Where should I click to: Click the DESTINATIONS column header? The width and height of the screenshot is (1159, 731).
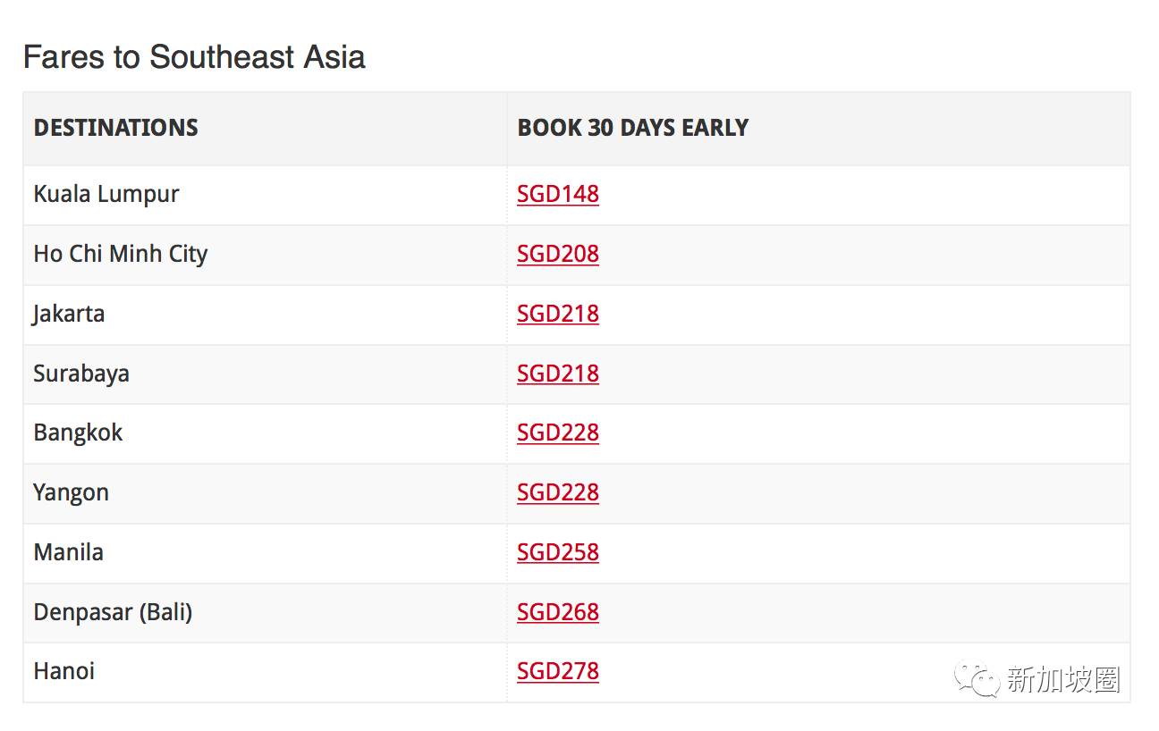point(115,128)
